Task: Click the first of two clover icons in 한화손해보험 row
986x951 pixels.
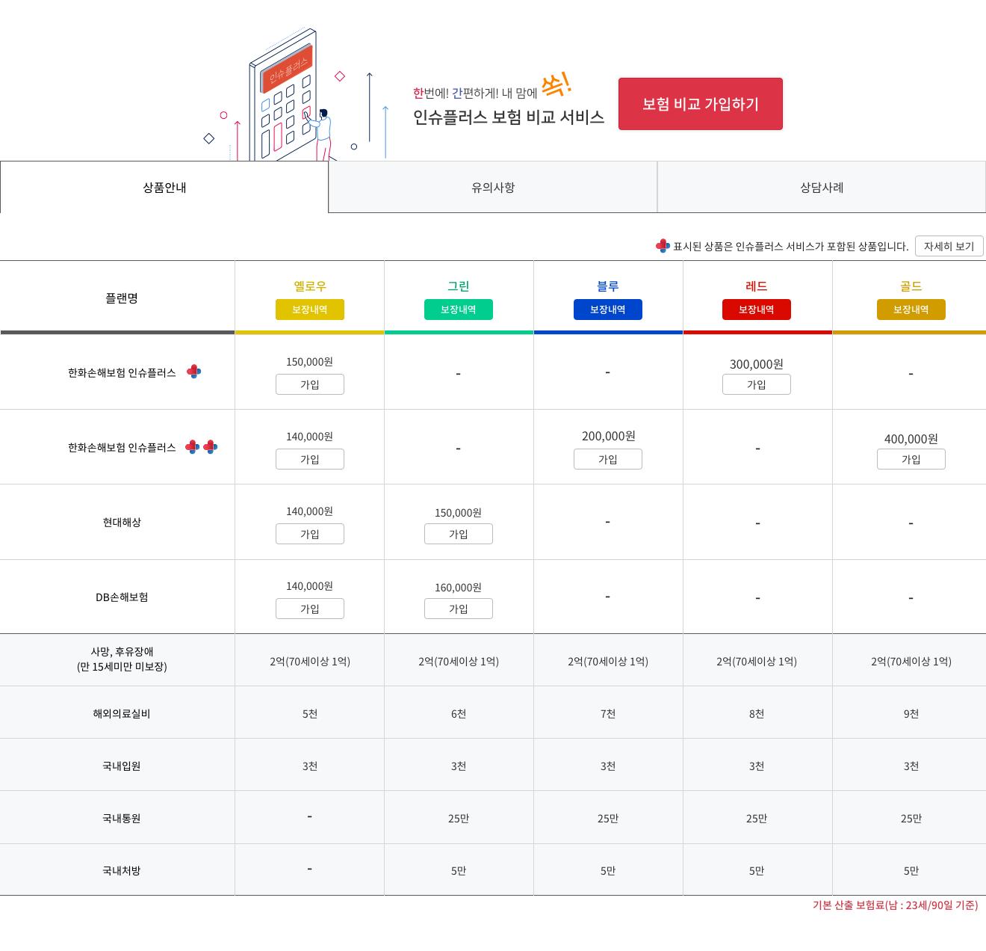Action: 192,446
